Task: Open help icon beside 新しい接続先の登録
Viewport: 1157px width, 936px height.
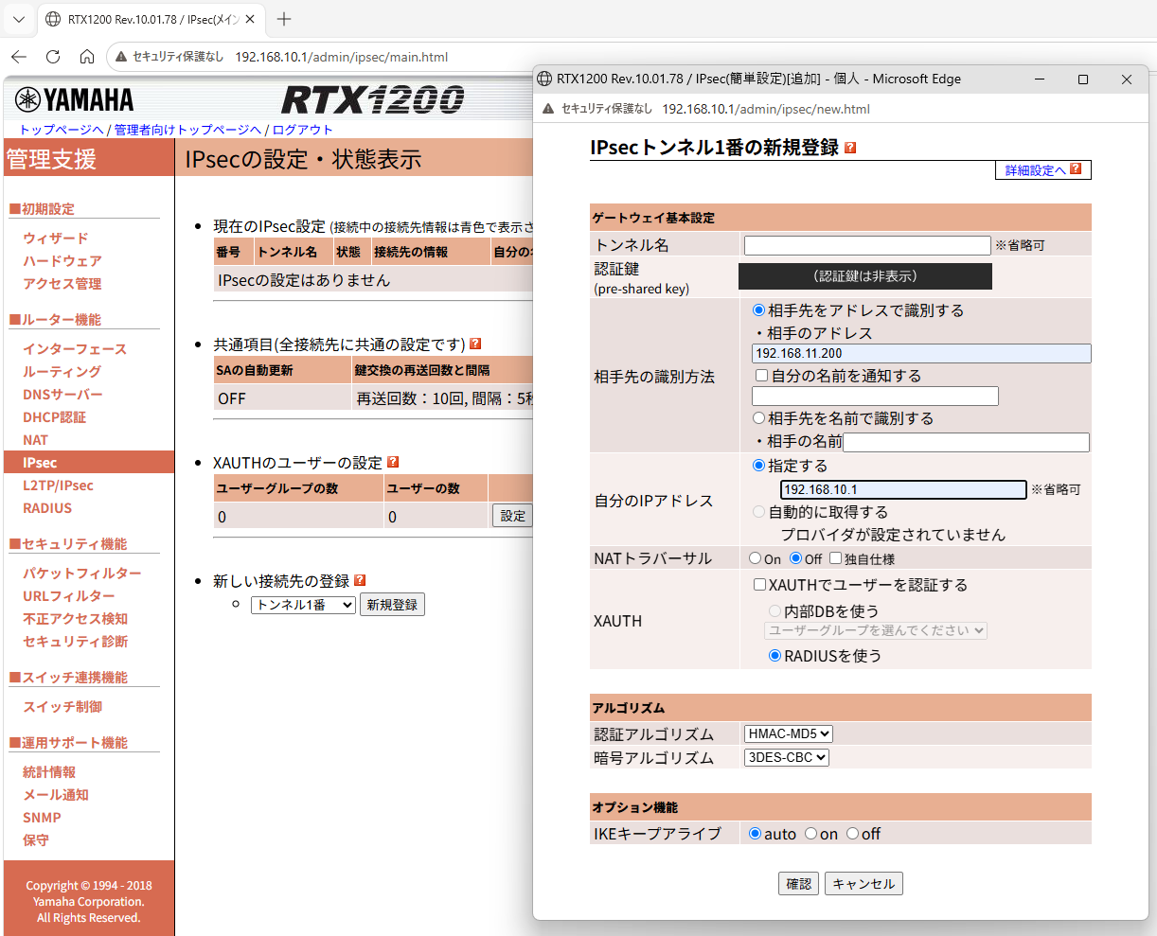Action: [360, 580]
